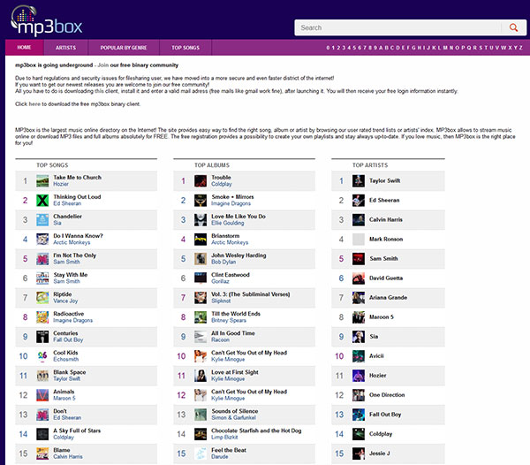Open Love at First Sight album link

tap(235, 372)
